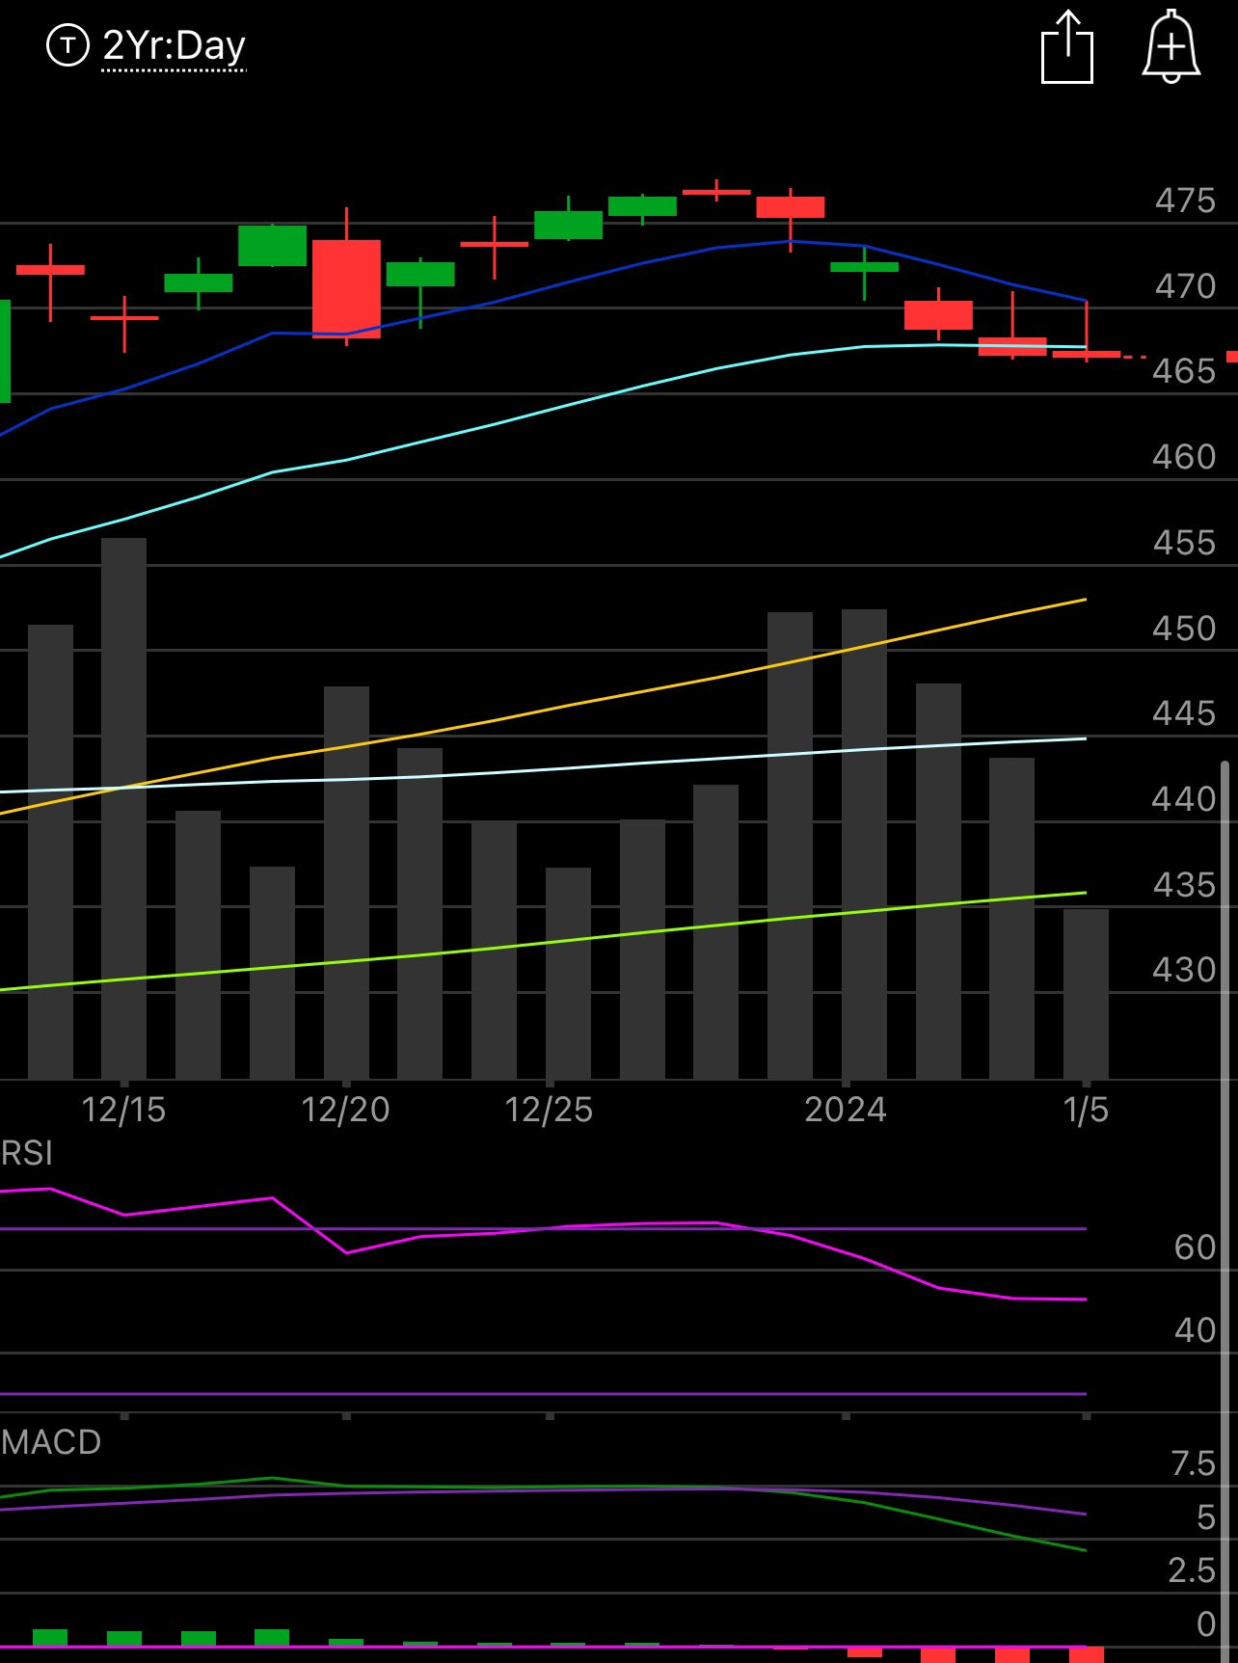Tap the RSI 40 axis label
Image resolution: width=1238 pixels, height=1663 pixels.
[x=1196, y=1330]
